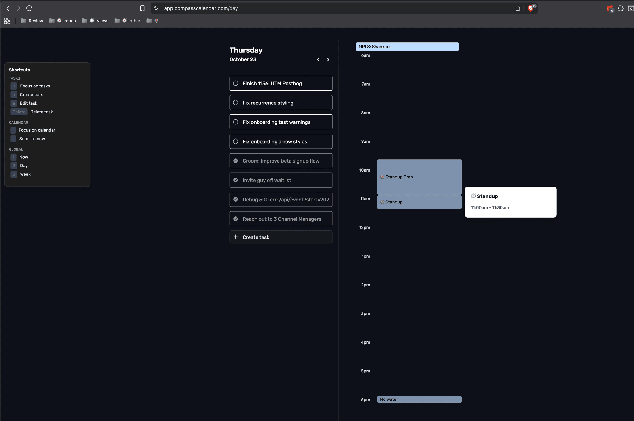This screenshot has height=421, width=634.
Task: Go to next day chevron
Action: point(328,60)
